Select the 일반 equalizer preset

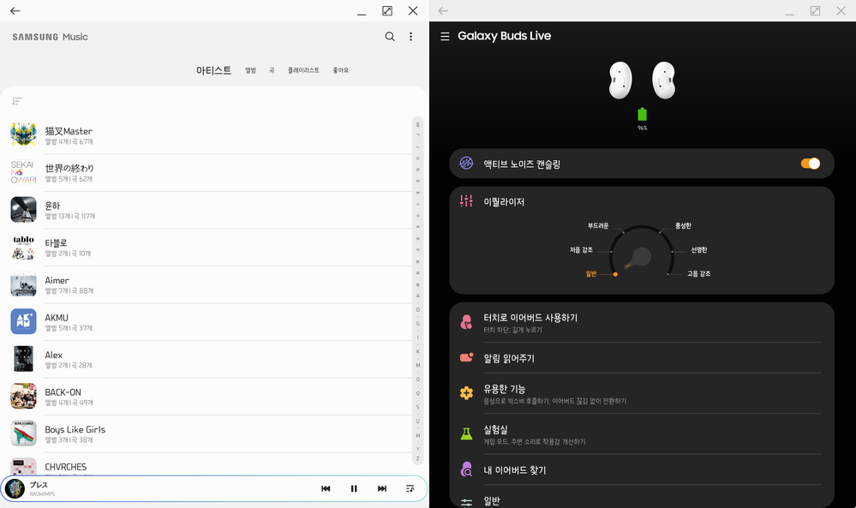tap(590, 273)
